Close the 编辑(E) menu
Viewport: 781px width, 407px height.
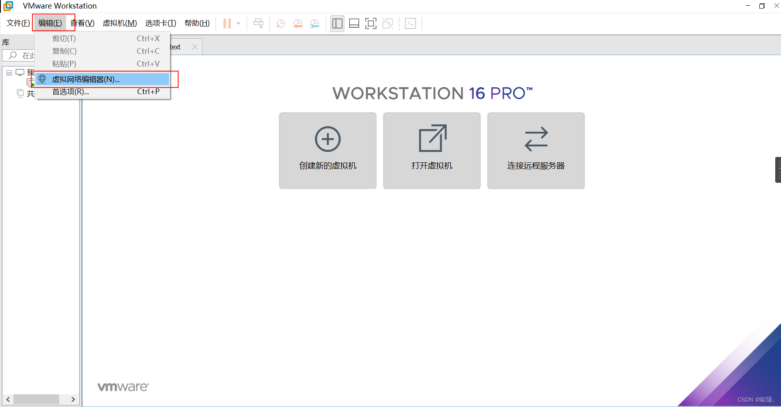[50, 23]
